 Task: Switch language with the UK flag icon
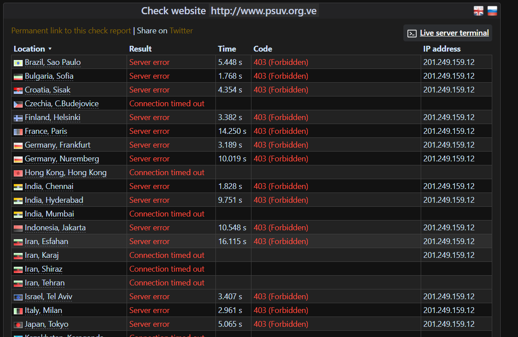click(478, 11)
